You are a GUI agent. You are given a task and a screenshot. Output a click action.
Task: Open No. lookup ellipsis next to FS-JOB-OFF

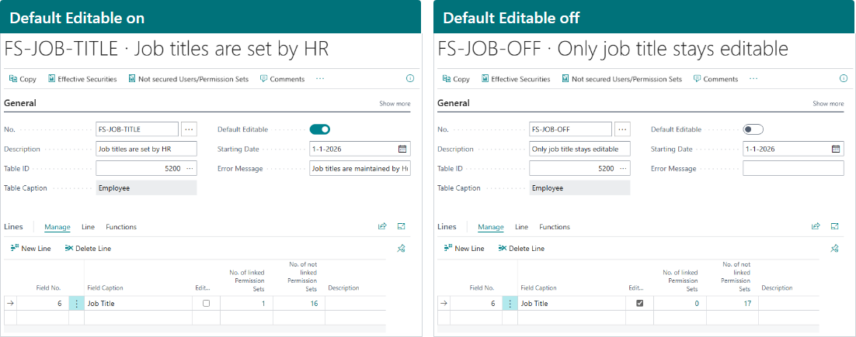(622, 129)
